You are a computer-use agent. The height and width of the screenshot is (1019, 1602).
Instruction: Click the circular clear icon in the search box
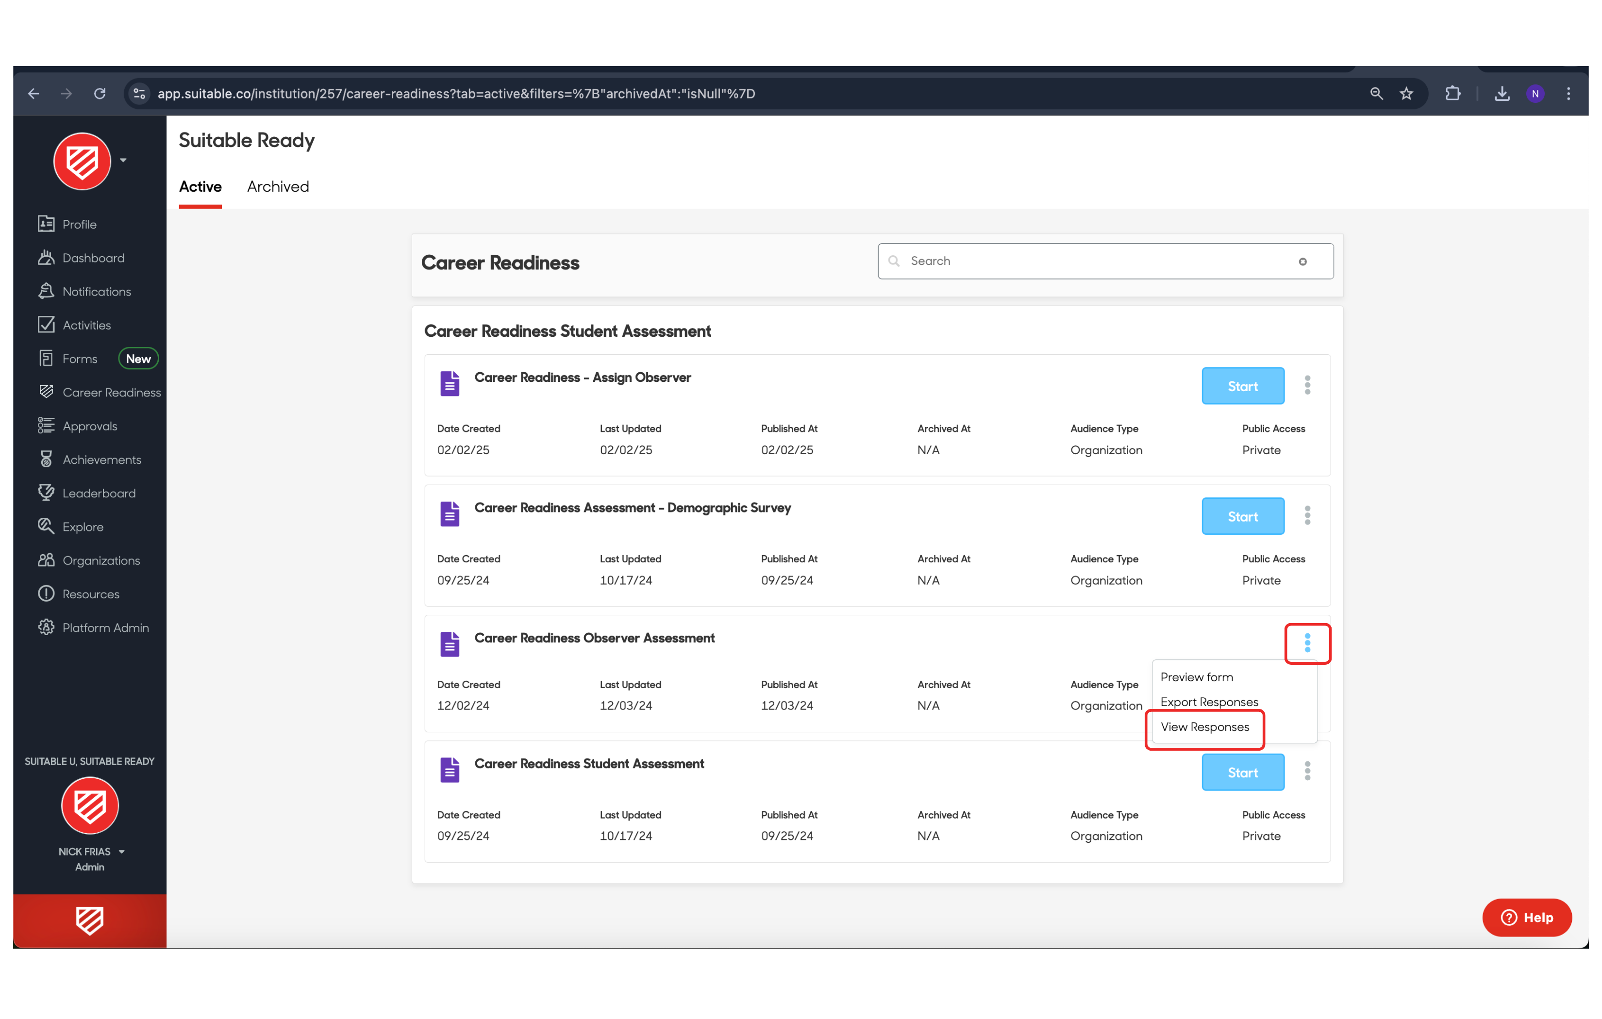tap(1302, 262)
